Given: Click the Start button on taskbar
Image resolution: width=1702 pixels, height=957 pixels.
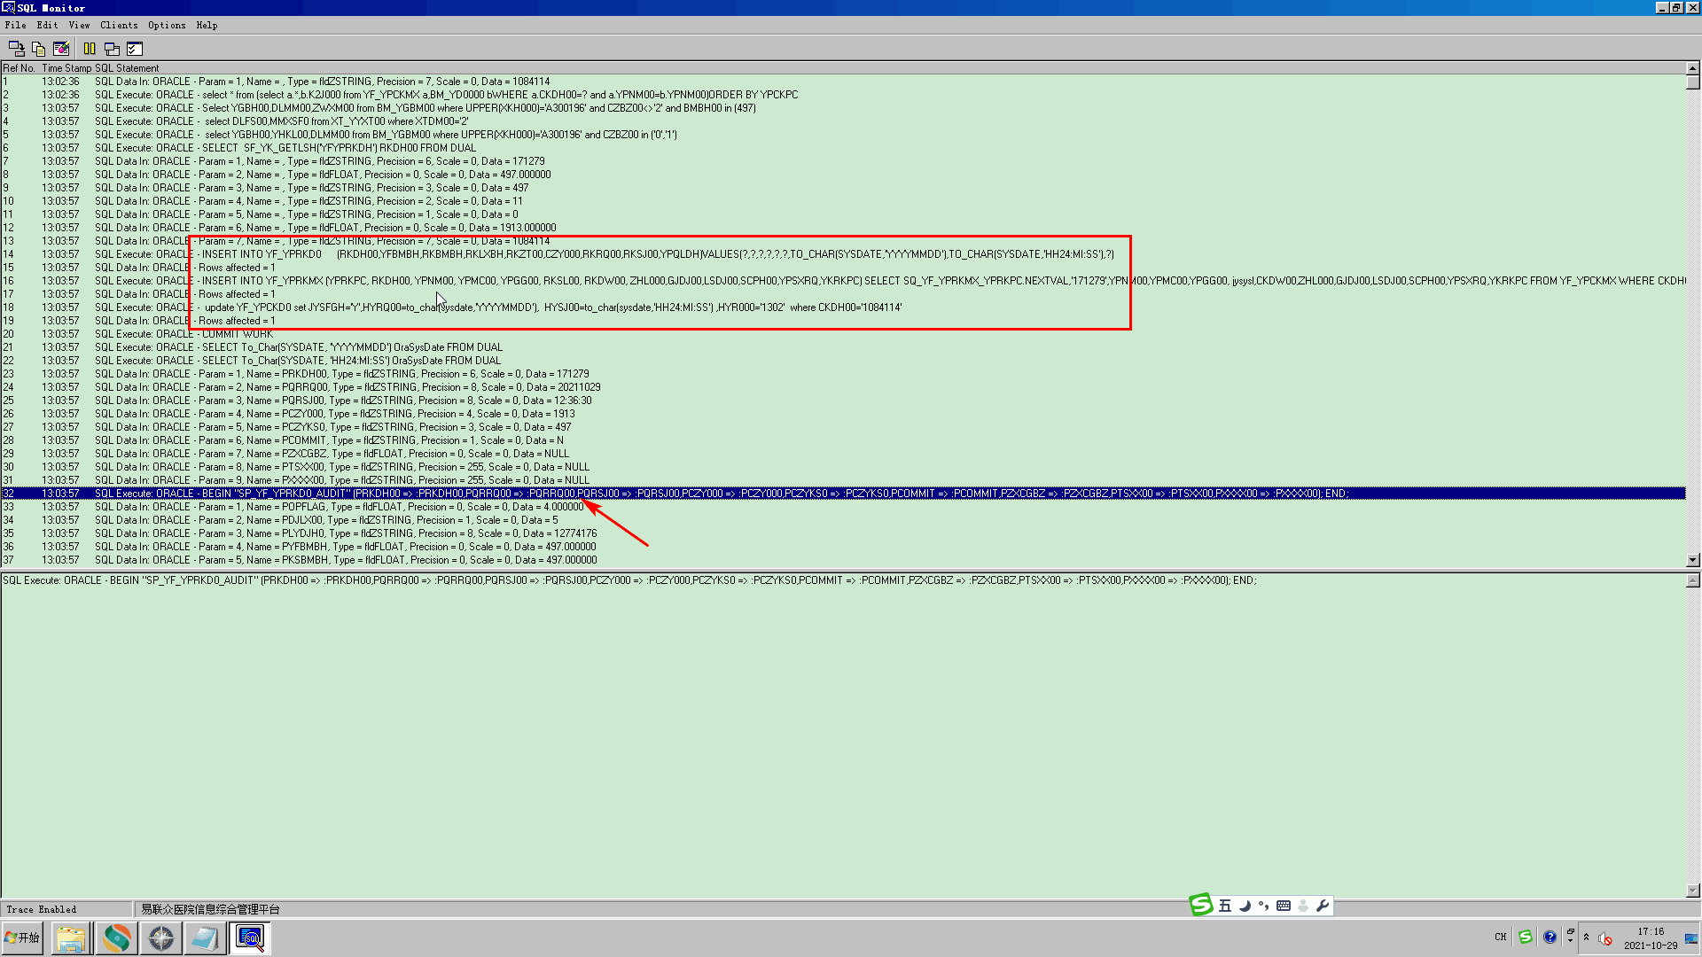Looking at the screenshot, I should tap(22, 938).
